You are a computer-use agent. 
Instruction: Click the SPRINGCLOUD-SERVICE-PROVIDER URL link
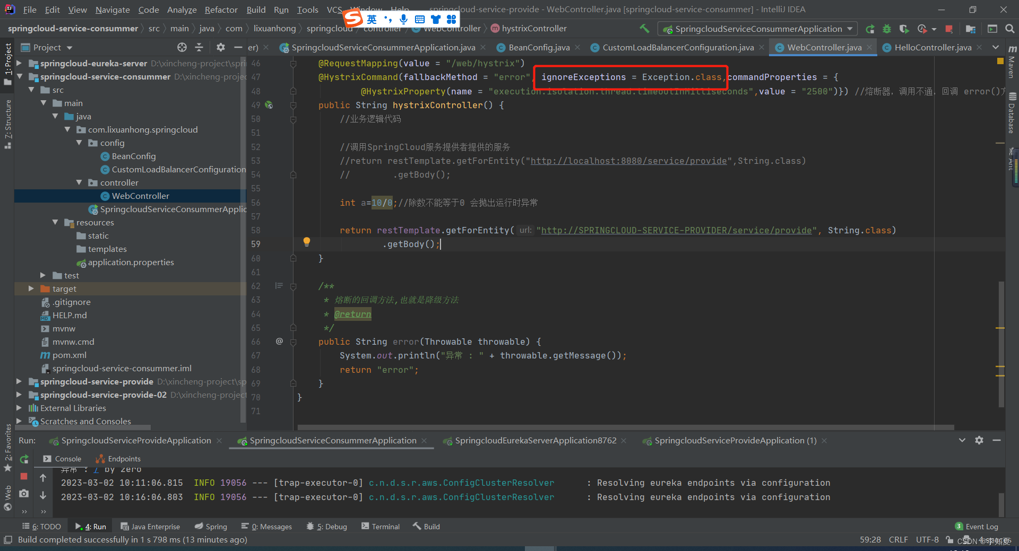coord(676,230)
